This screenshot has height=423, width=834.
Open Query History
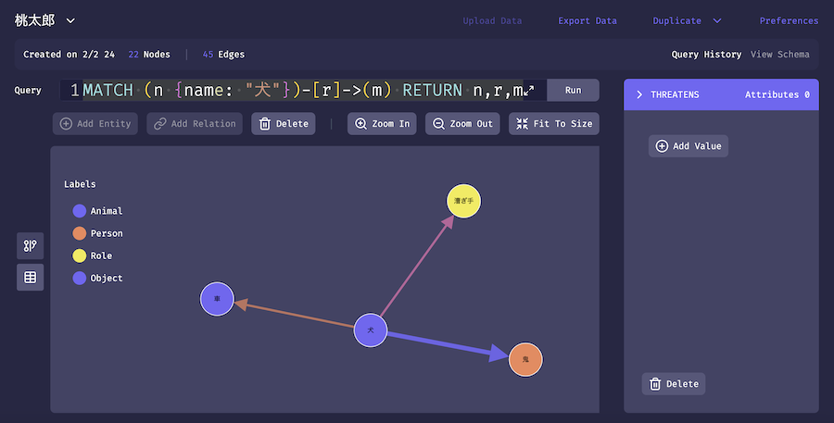(x=706, y=55)
